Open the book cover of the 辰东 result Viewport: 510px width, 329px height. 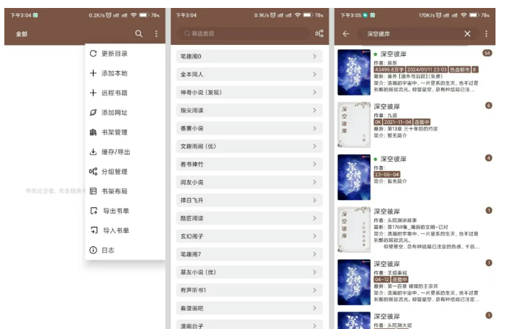point(354,72)
